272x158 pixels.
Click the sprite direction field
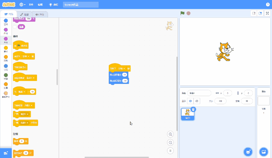coord(246,101)
